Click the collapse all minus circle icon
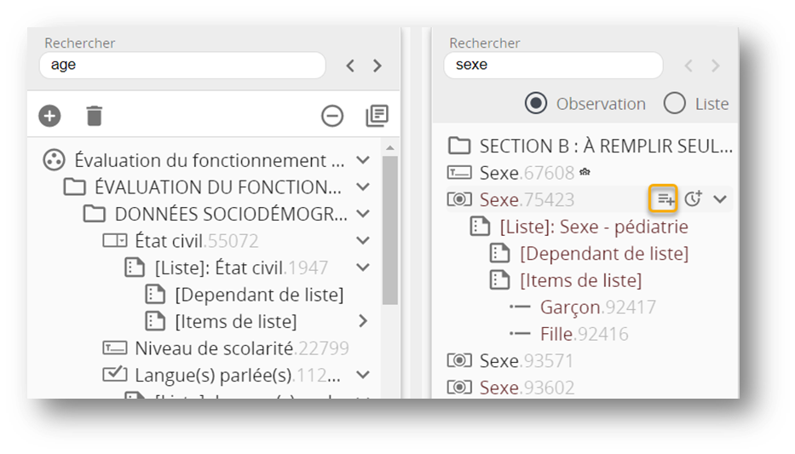 [332, 115]
